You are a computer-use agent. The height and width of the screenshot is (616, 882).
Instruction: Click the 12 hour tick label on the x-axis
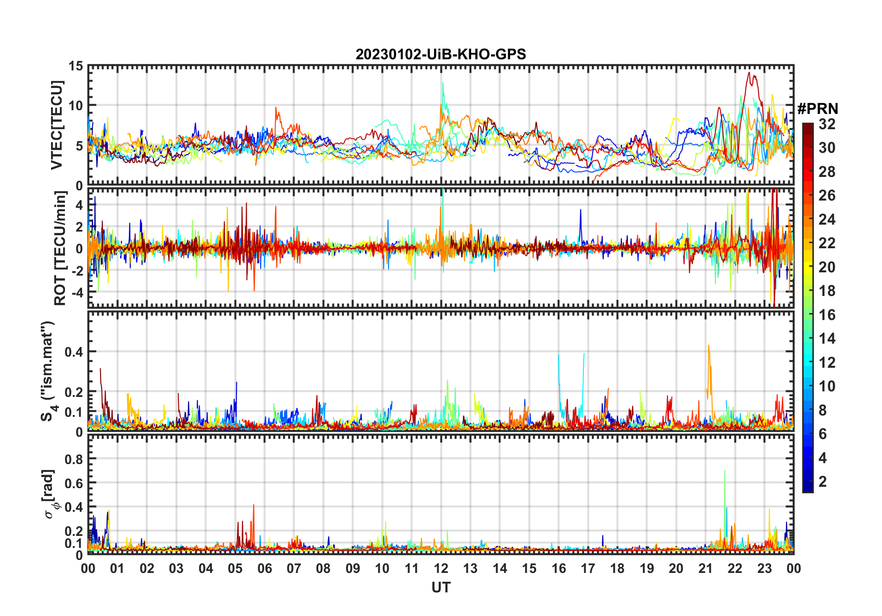pos(441,568)
